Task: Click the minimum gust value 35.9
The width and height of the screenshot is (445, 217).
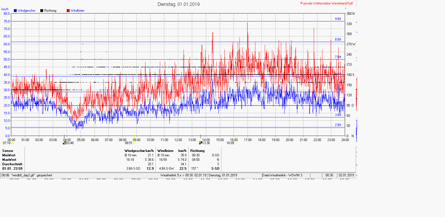Action: tap(184, 155)
